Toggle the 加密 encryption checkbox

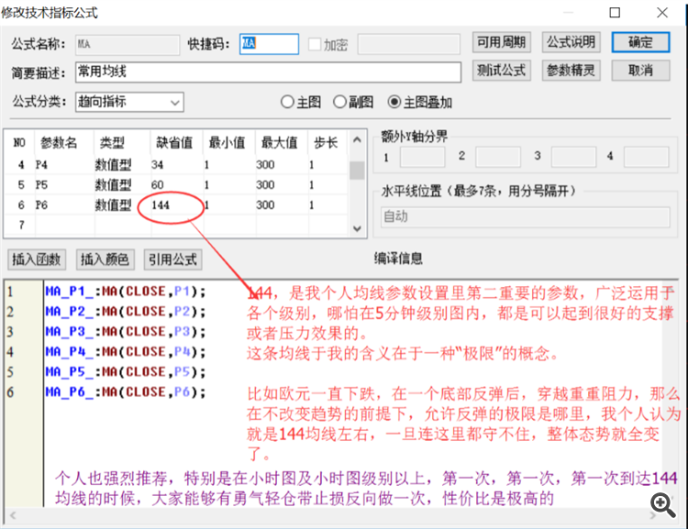tap(315, 44)
